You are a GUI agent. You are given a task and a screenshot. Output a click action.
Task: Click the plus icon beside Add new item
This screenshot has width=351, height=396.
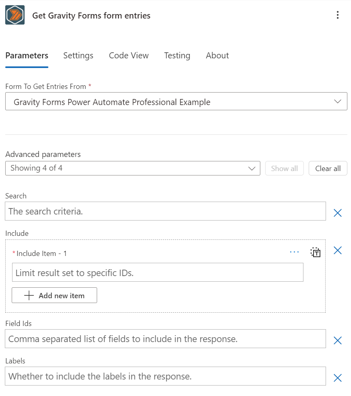tap(29, 295)
